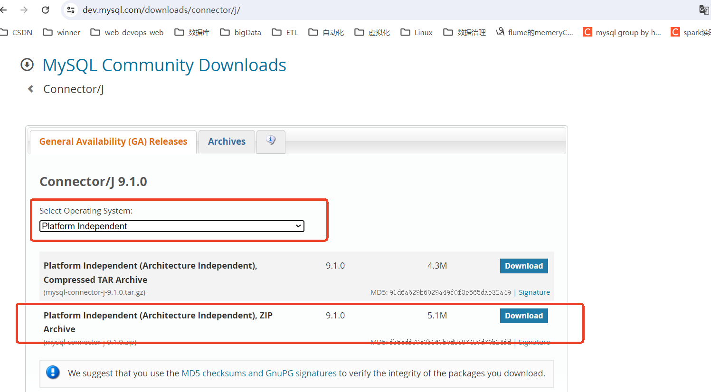Screen dimensions: 711x392
Task: Open the winner bookmark folder
Action: [61, 32]
